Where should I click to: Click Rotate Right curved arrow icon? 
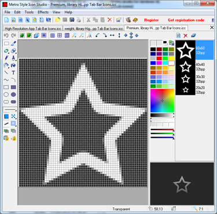point(105,35)
